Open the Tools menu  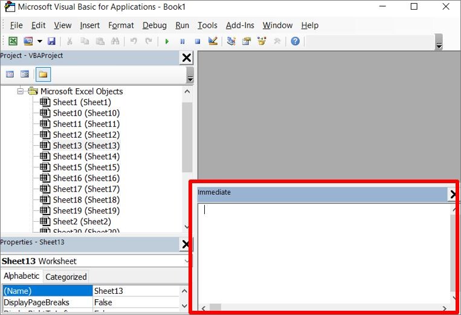click(x=207, y=25)
